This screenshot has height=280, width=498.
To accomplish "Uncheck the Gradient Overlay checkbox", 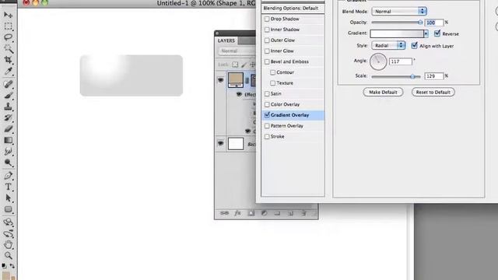I will [267, 115].
